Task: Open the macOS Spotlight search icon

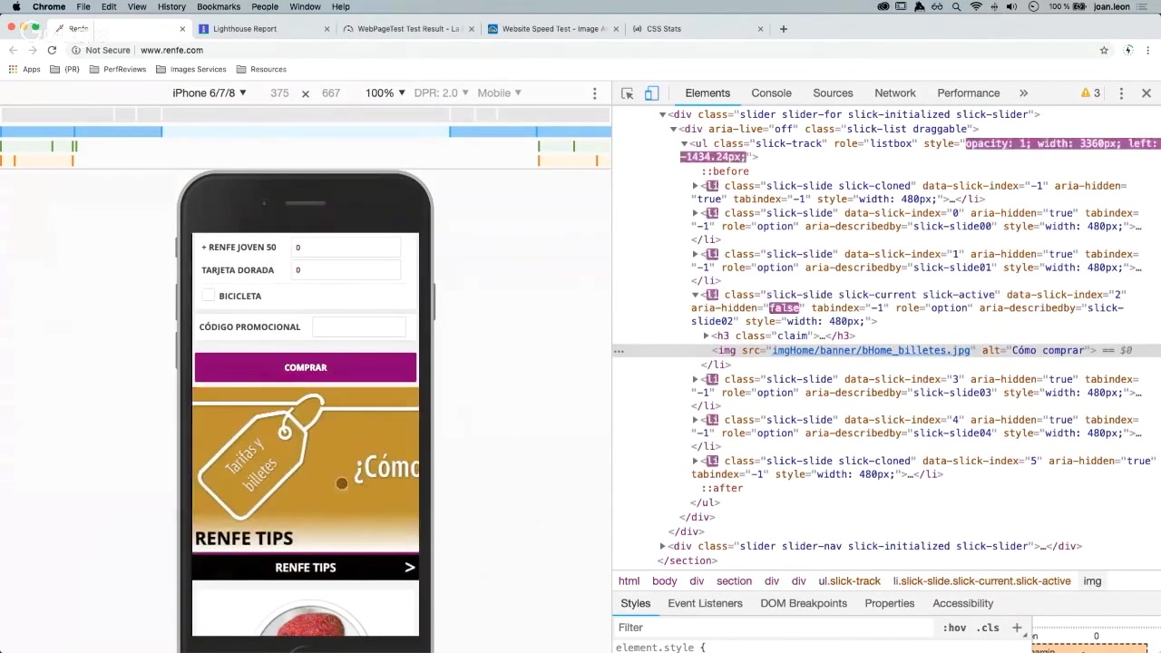Action: pyautogui.click(x=956, y=6)
